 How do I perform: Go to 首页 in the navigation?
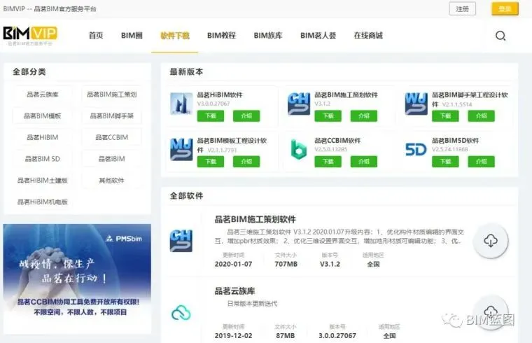[x=96, y=35]
